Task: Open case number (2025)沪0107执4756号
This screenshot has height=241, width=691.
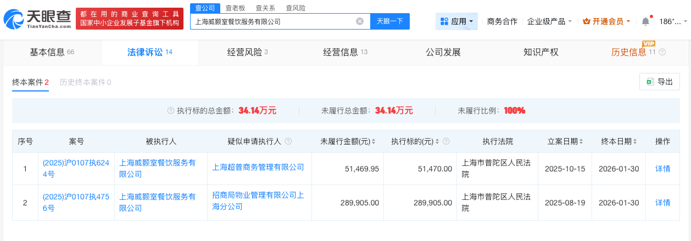Action: pos(76,203)
